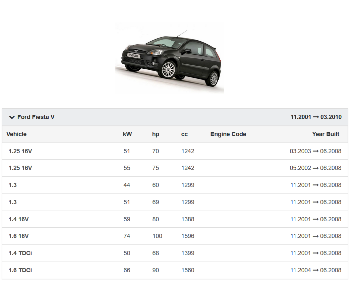Click the Vehicle column header
This screenshot has height=281, width=350.
[16, 134]
